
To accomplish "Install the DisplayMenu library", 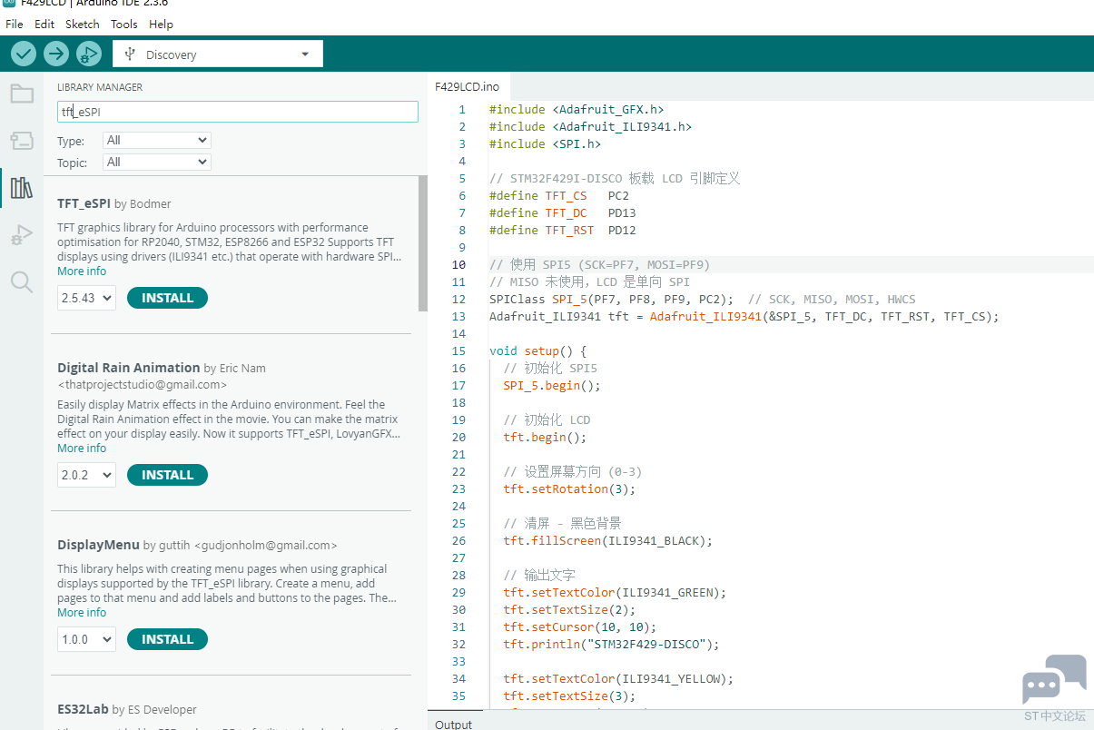I will 167,639.
